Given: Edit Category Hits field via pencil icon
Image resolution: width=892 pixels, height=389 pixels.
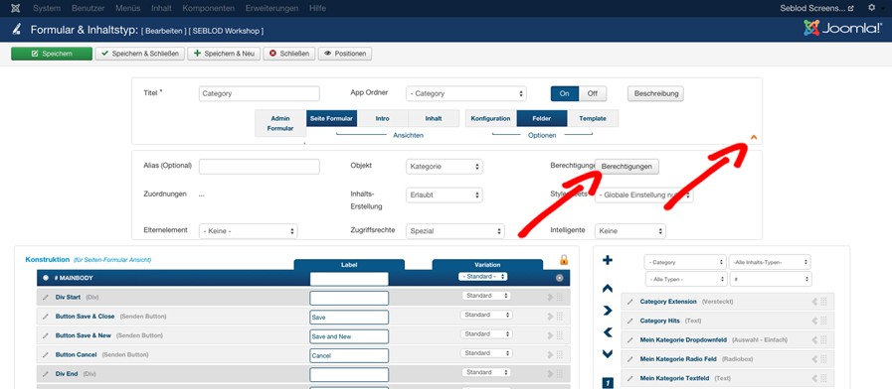Looking at the screenshot, I should (629, 321).
